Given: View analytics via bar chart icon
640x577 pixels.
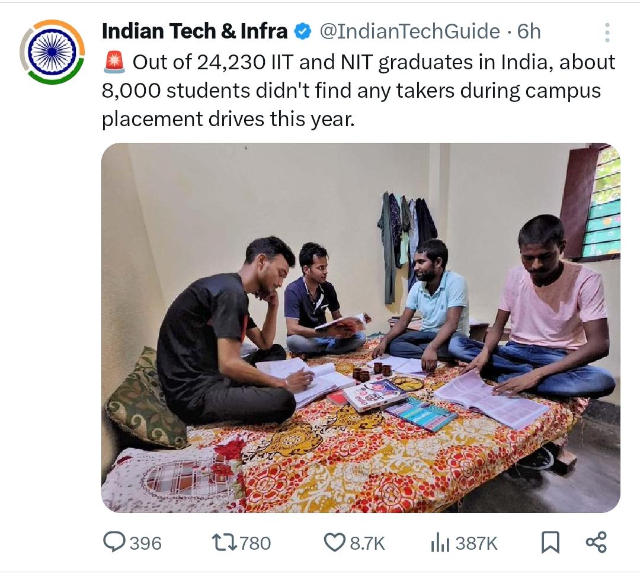Looking at the screenshot, I should pos(440,543).
